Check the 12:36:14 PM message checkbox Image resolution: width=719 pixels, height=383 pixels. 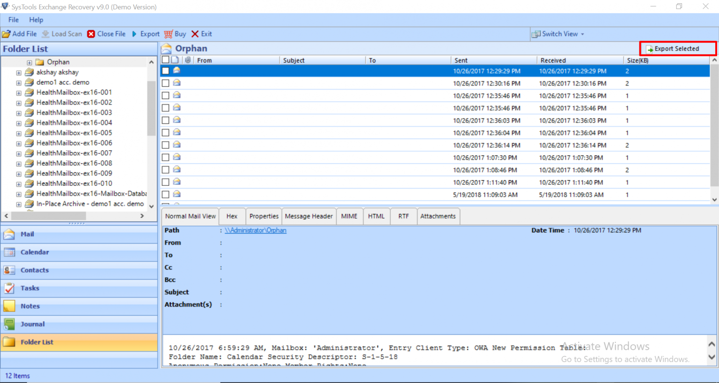coord(165,145)
